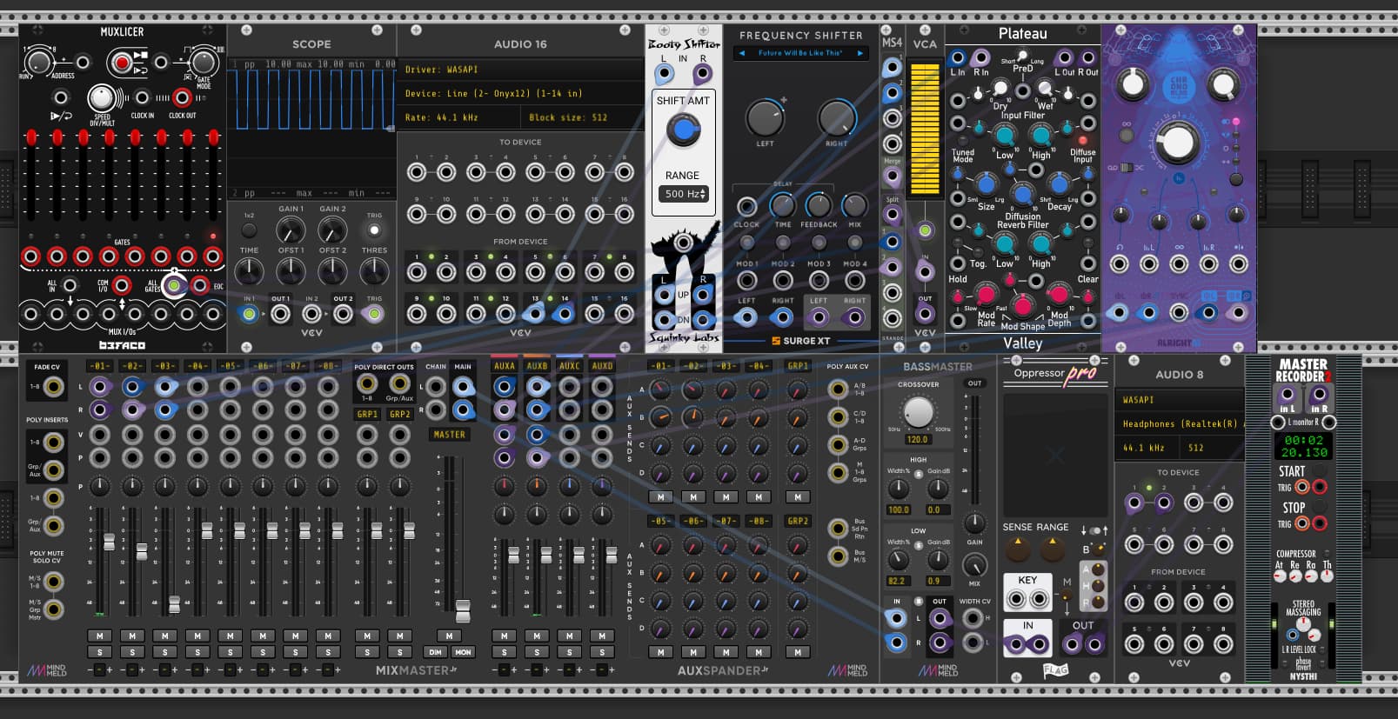Click the Scope IN 1 jack

(250, 314)
